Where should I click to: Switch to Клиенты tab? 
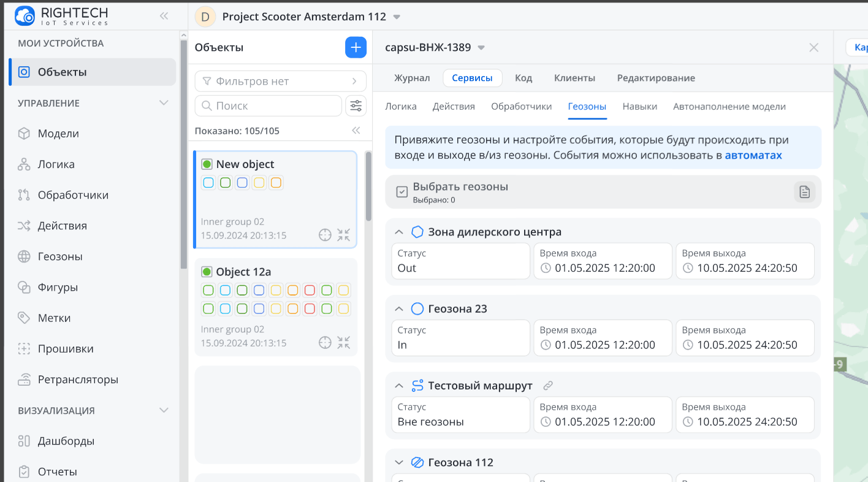pos(574,78)
